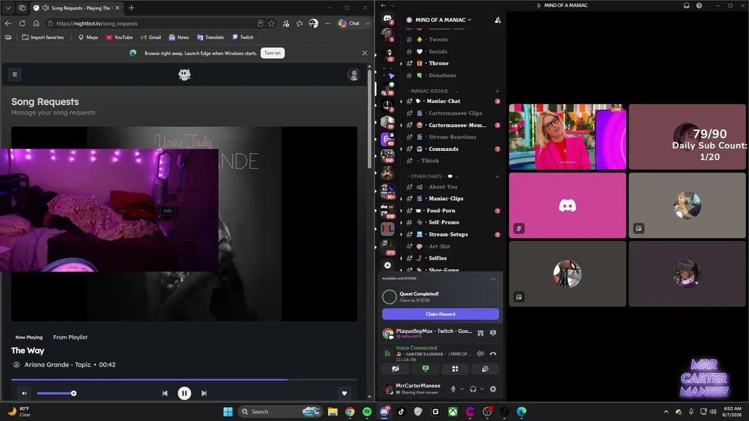Screen dimensions: 749x421
Task: Like the current song with heart icon
Action: click(345, 394)
